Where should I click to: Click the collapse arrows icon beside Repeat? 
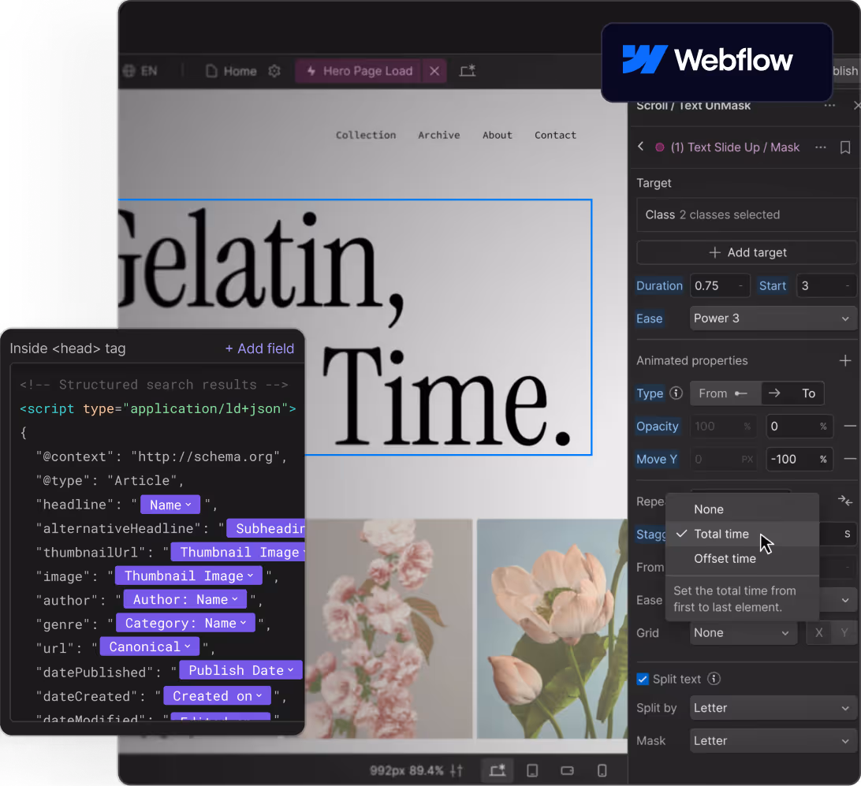845,501
